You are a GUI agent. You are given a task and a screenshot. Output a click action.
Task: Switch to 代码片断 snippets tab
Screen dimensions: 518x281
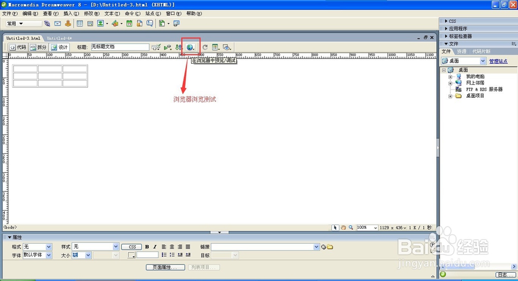pyautogui.click(x=481, y=52)
